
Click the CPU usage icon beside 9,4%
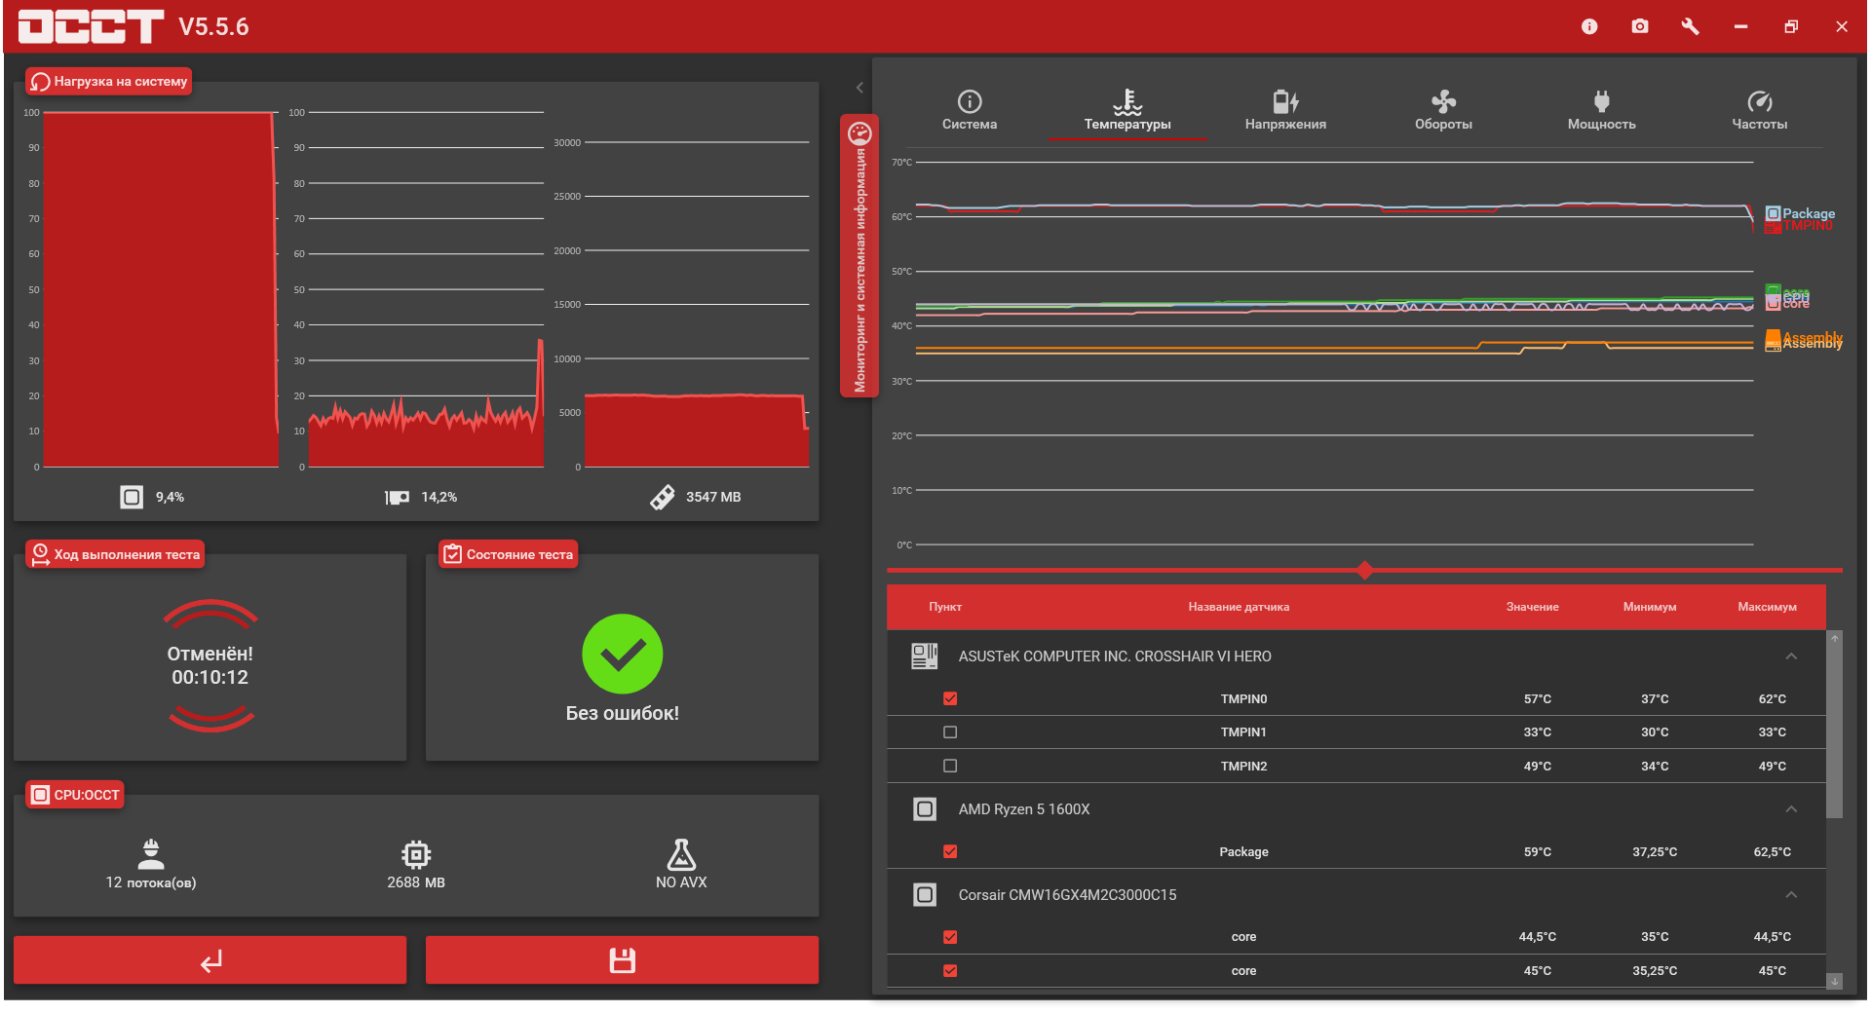(132, 497)
